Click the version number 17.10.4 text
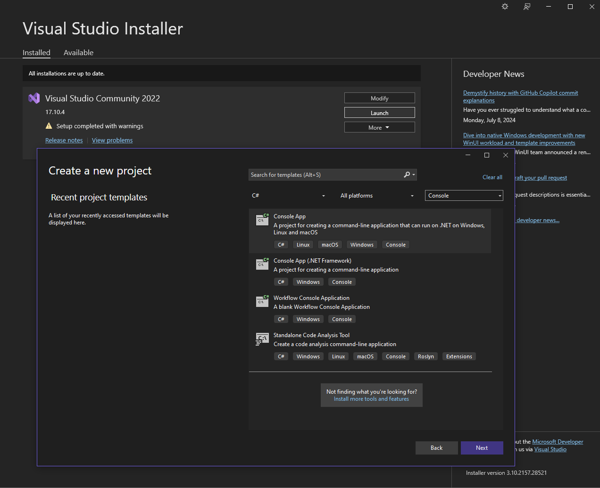 coord(55,112)
